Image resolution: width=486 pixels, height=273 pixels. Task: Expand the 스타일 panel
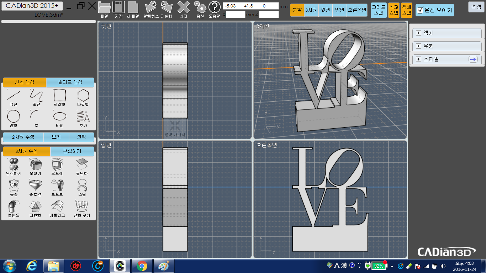click(418, 59)
